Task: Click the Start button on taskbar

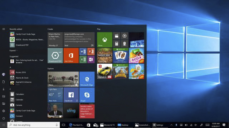Action: [4, 125]
